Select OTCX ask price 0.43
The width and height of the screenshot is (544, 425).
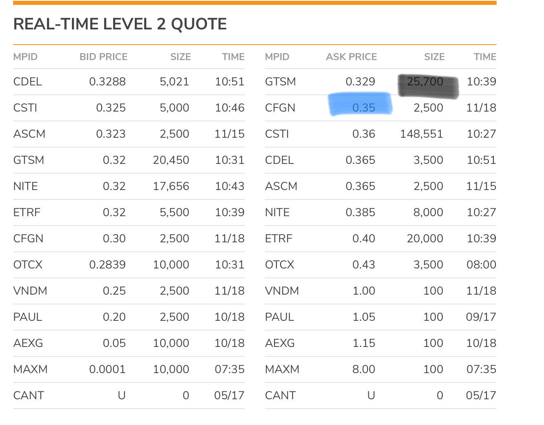click(363, 265)
